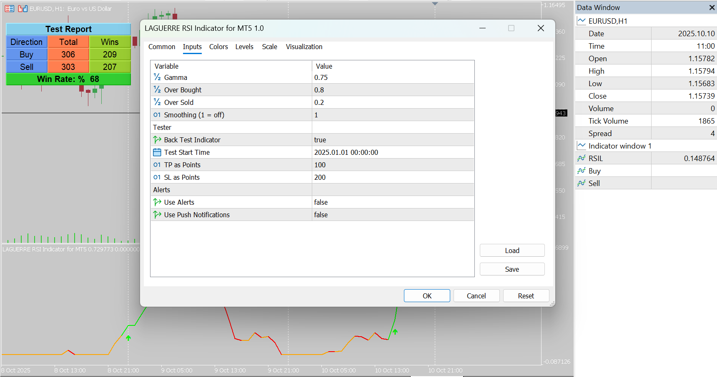Click the Cancel button
717x377 pixels.
pos(476,296)
